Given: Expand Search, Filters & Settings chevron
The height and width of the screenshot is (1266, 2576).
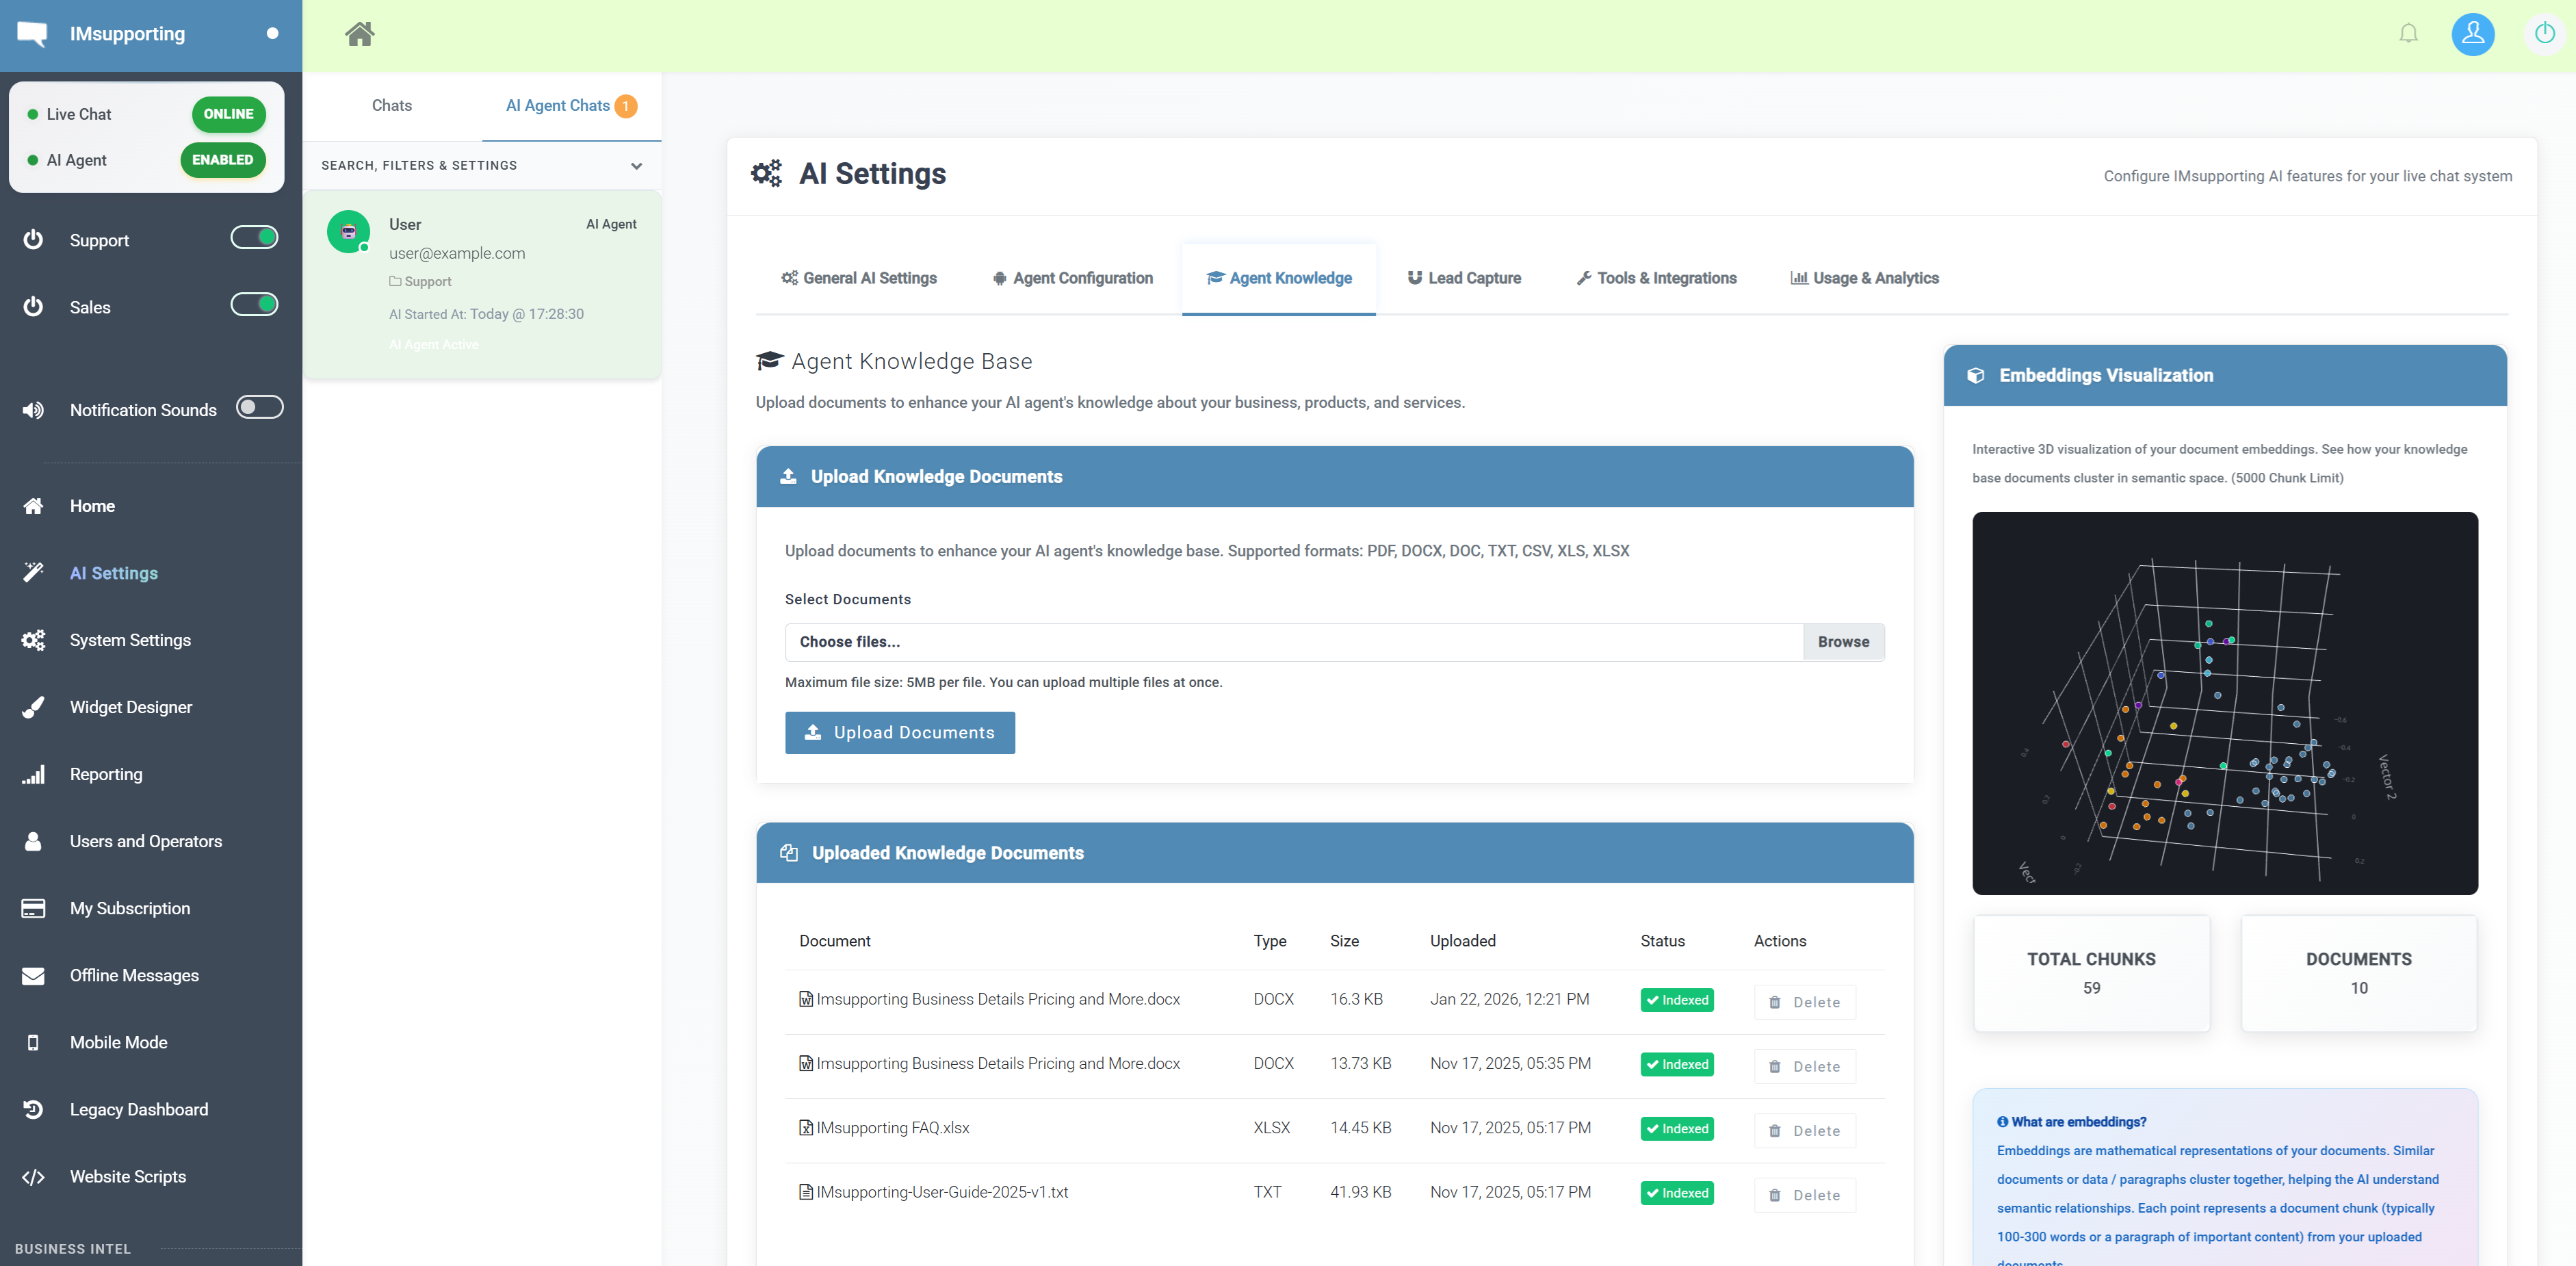Looking at the screenshot, I should point(637,166).
